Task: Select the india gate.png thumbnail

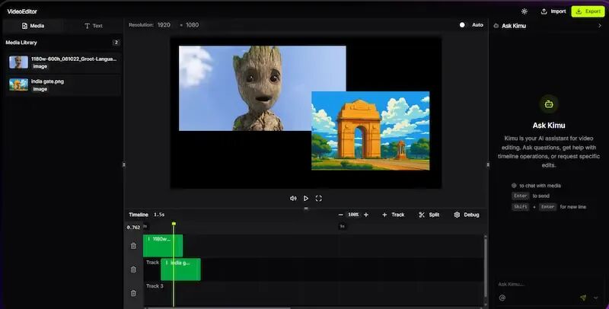Action: tap(18, 84)
